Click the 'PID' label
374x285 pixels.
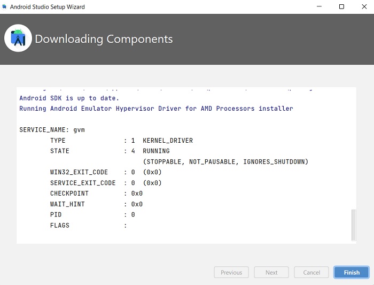tap(56, 214)
